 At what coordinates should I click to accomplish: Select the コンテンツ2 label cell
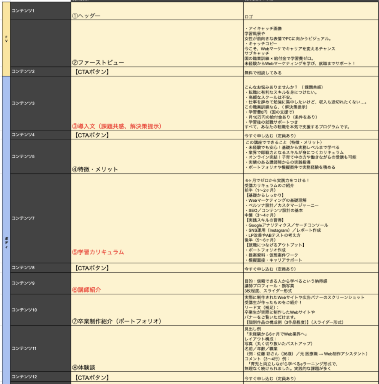(40, 72)
